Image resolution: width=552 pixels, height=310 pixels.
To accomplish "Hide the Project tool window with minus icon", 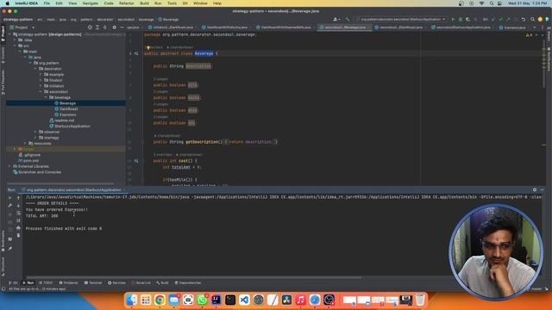I will pos(122,27).
